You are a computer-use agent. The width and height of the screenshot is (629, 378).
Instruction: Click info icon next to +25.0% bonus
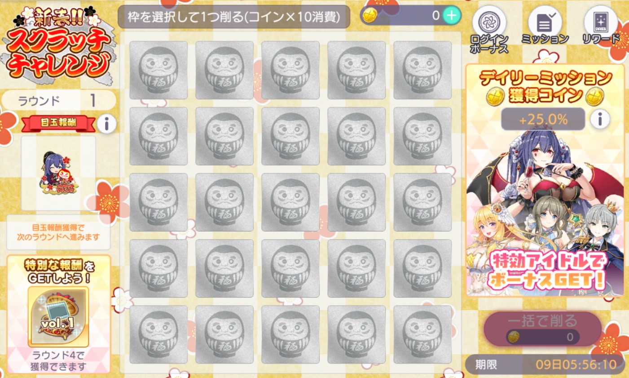pyautogui.click(x=600, y=119)
